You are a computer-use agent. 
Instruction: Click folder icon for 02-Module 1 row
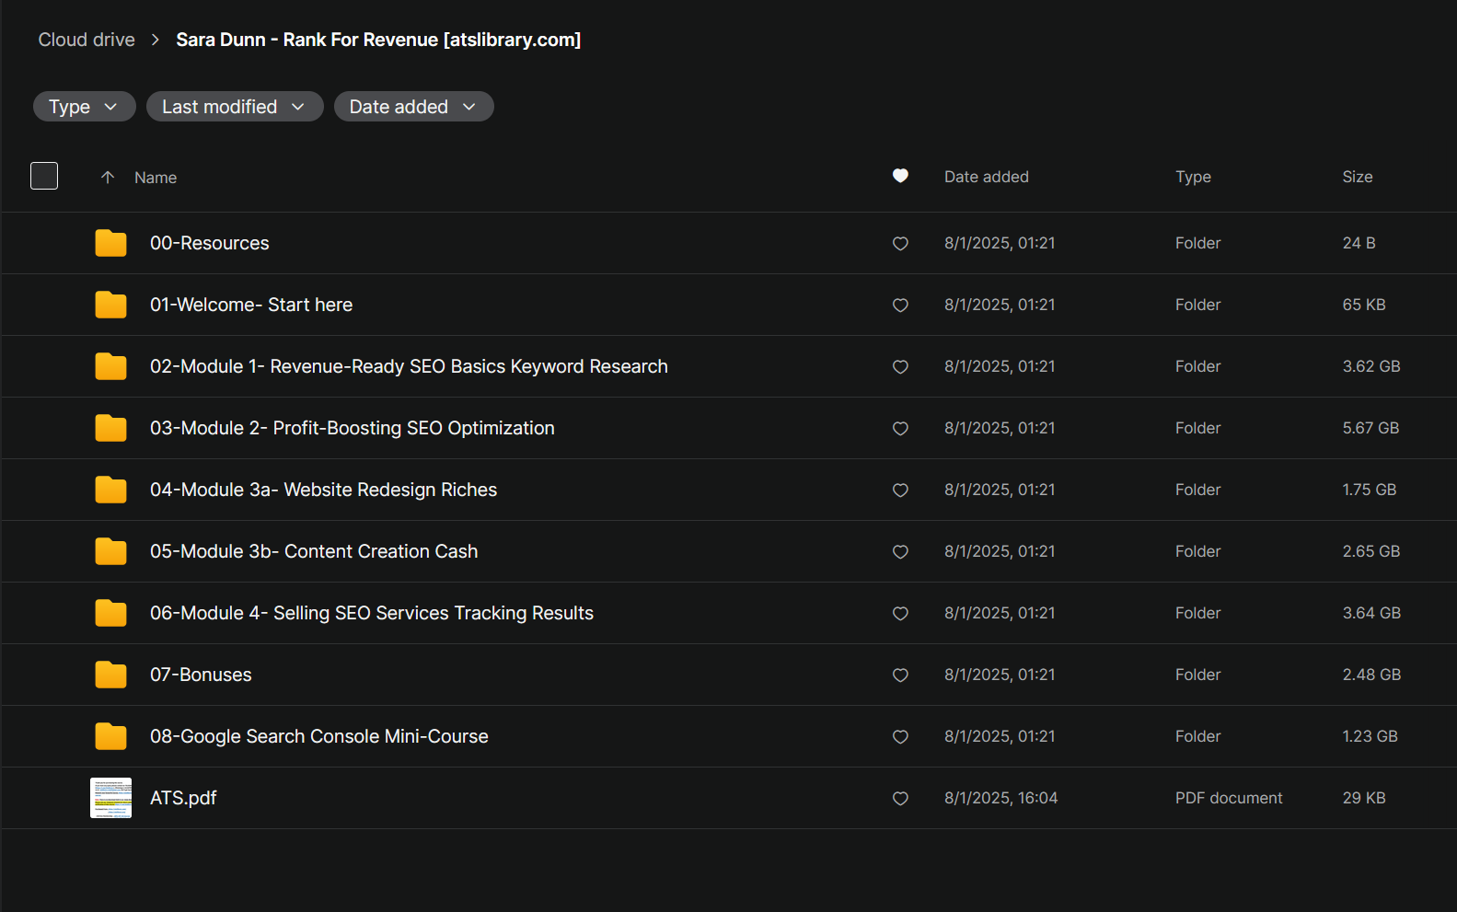(110, 366)
